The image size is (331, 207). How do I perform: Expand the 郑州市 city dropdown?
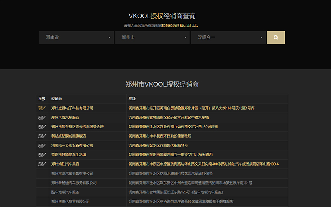(152, 37)
